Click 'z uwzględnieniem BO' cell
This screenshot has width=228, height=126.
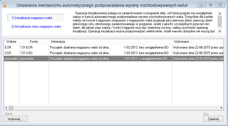coord(153,59)
